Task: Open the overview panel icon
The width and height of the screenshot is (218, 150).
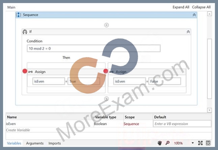Action: 208,143
